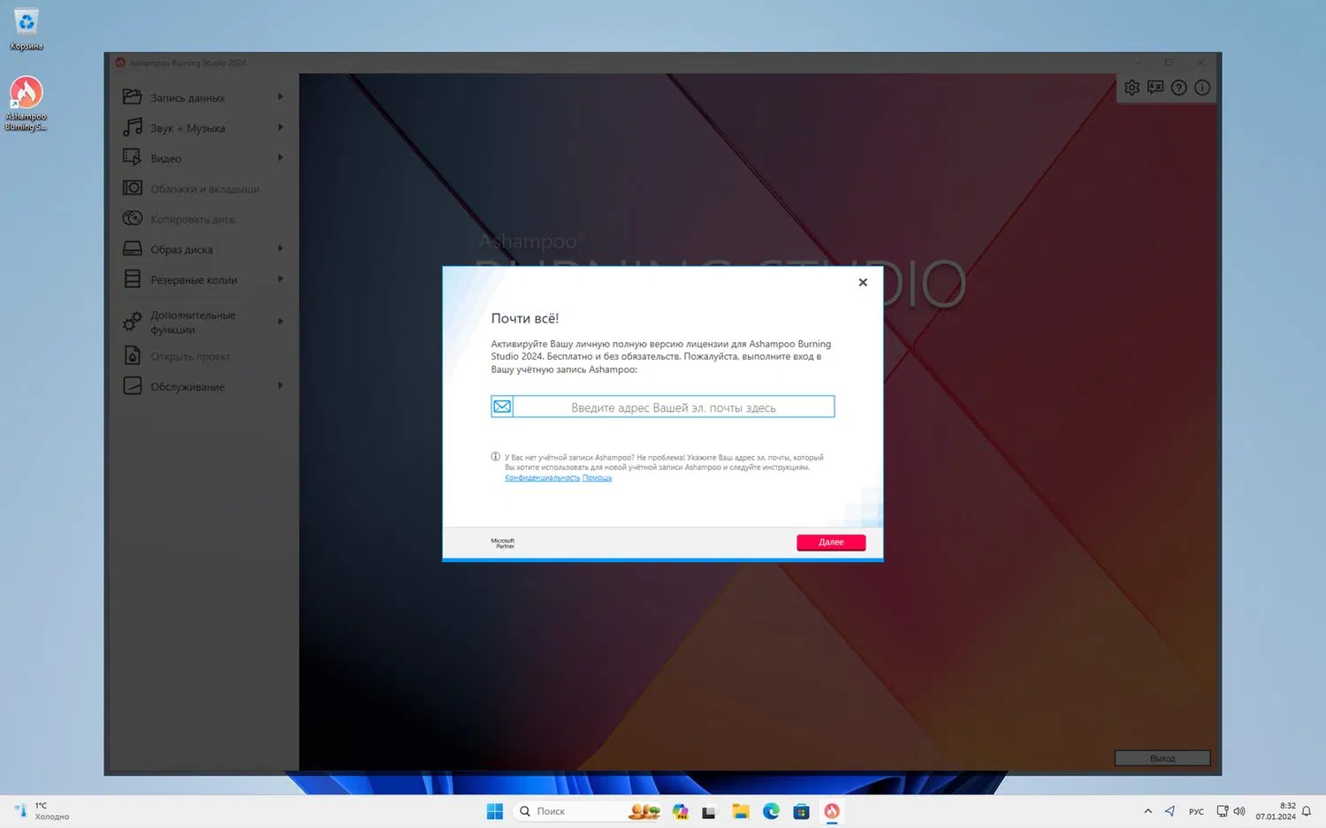This screenshot has height=828, width=1326.
Task: Show program info via the i icon
Action: click(x=1202, y=87)
